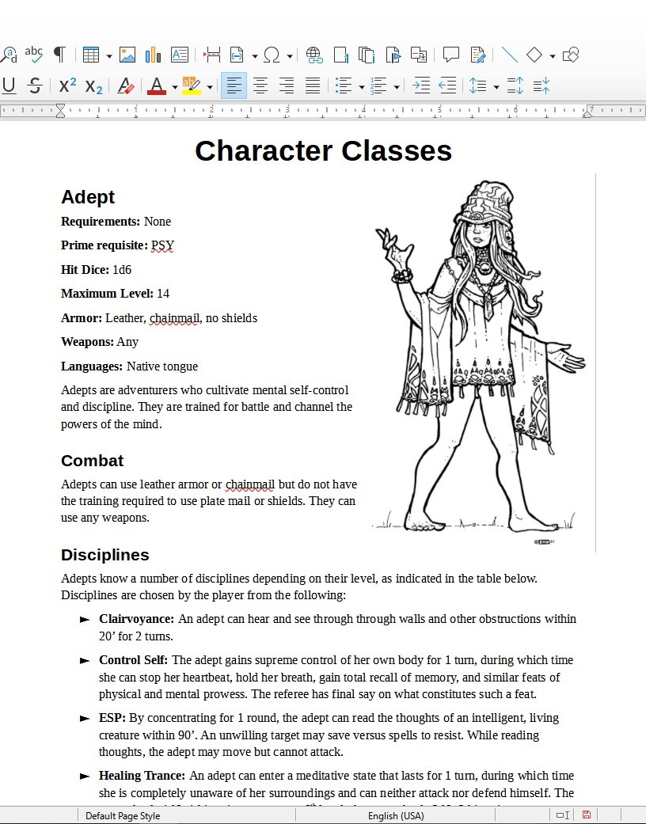Viewport: 646px width, 824px height.
Task: Toggle subscript formatting
Action: click(x=93, y=85)
